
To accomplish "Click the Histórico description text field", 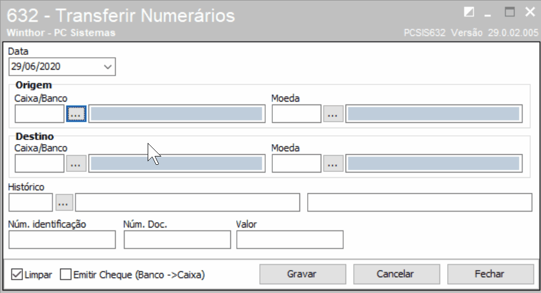I will [188, 202].
